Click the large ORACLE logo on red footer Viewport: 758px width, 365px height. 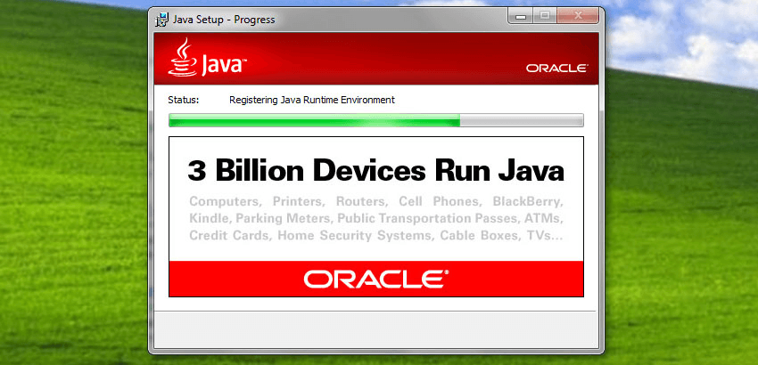(x=375, y=280)
